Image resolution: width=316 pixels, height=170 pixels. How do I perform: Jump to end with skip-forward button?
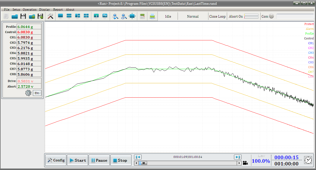238,157
